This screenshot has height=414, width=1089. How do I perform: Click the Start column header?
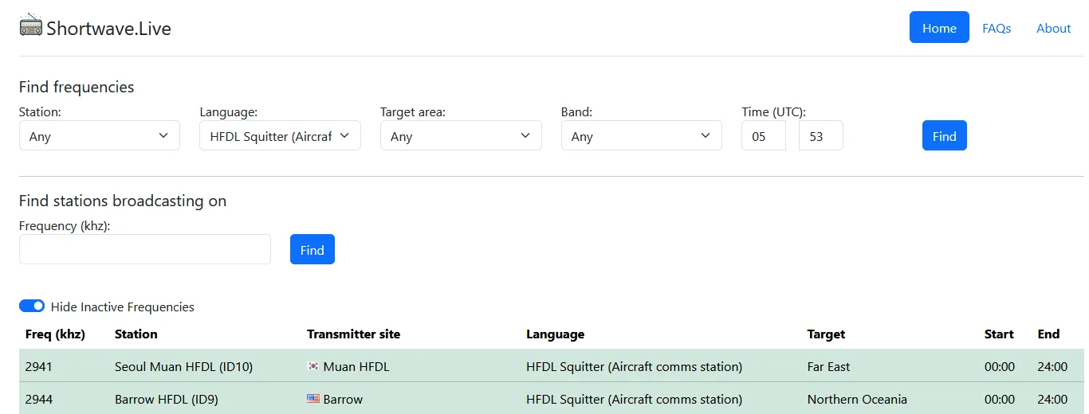[999, 334]
